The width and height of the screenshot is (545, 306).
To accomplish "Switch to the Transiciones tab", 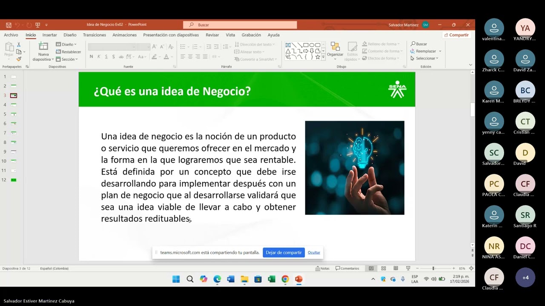I will (95, 35).
